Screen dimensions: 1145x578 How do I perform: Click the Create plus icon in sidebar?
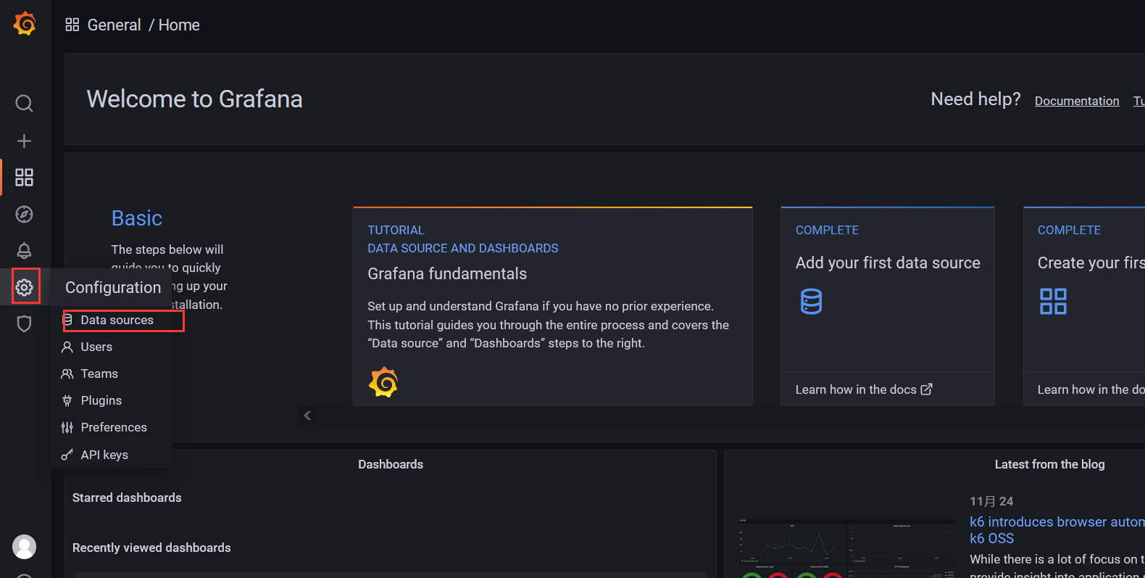[24, 141]
